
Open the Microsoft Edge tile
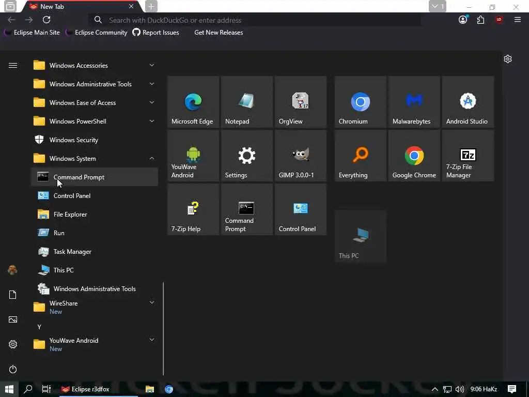(x=193, y=102)
